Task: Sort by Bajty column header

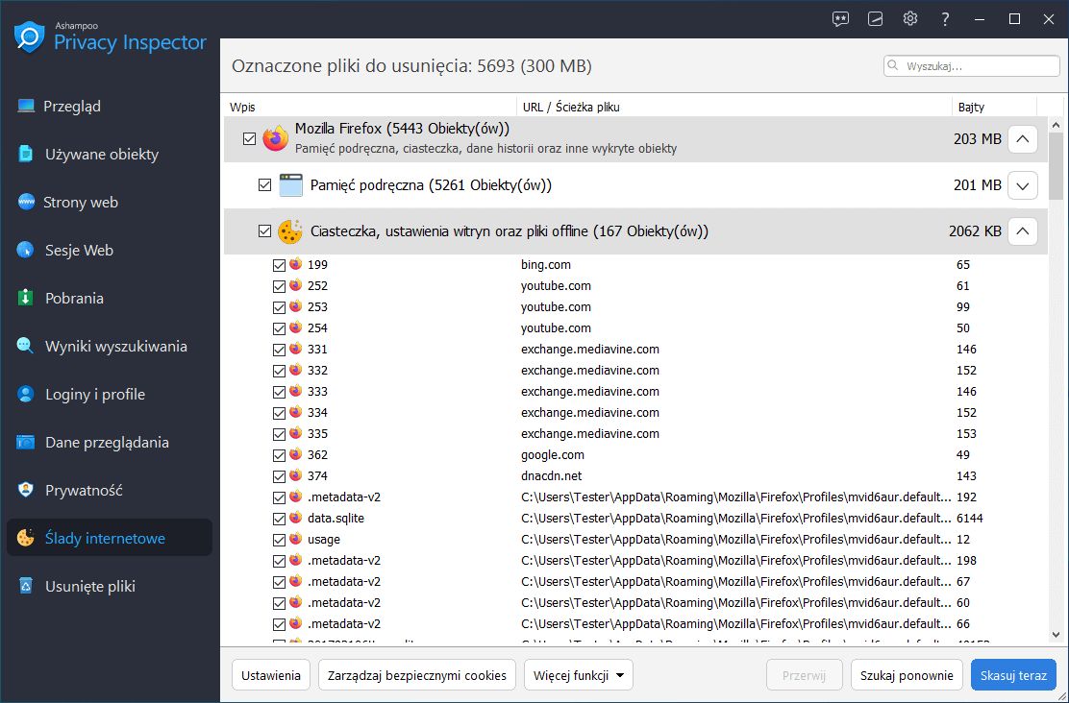Action: (x=994, y=107)
